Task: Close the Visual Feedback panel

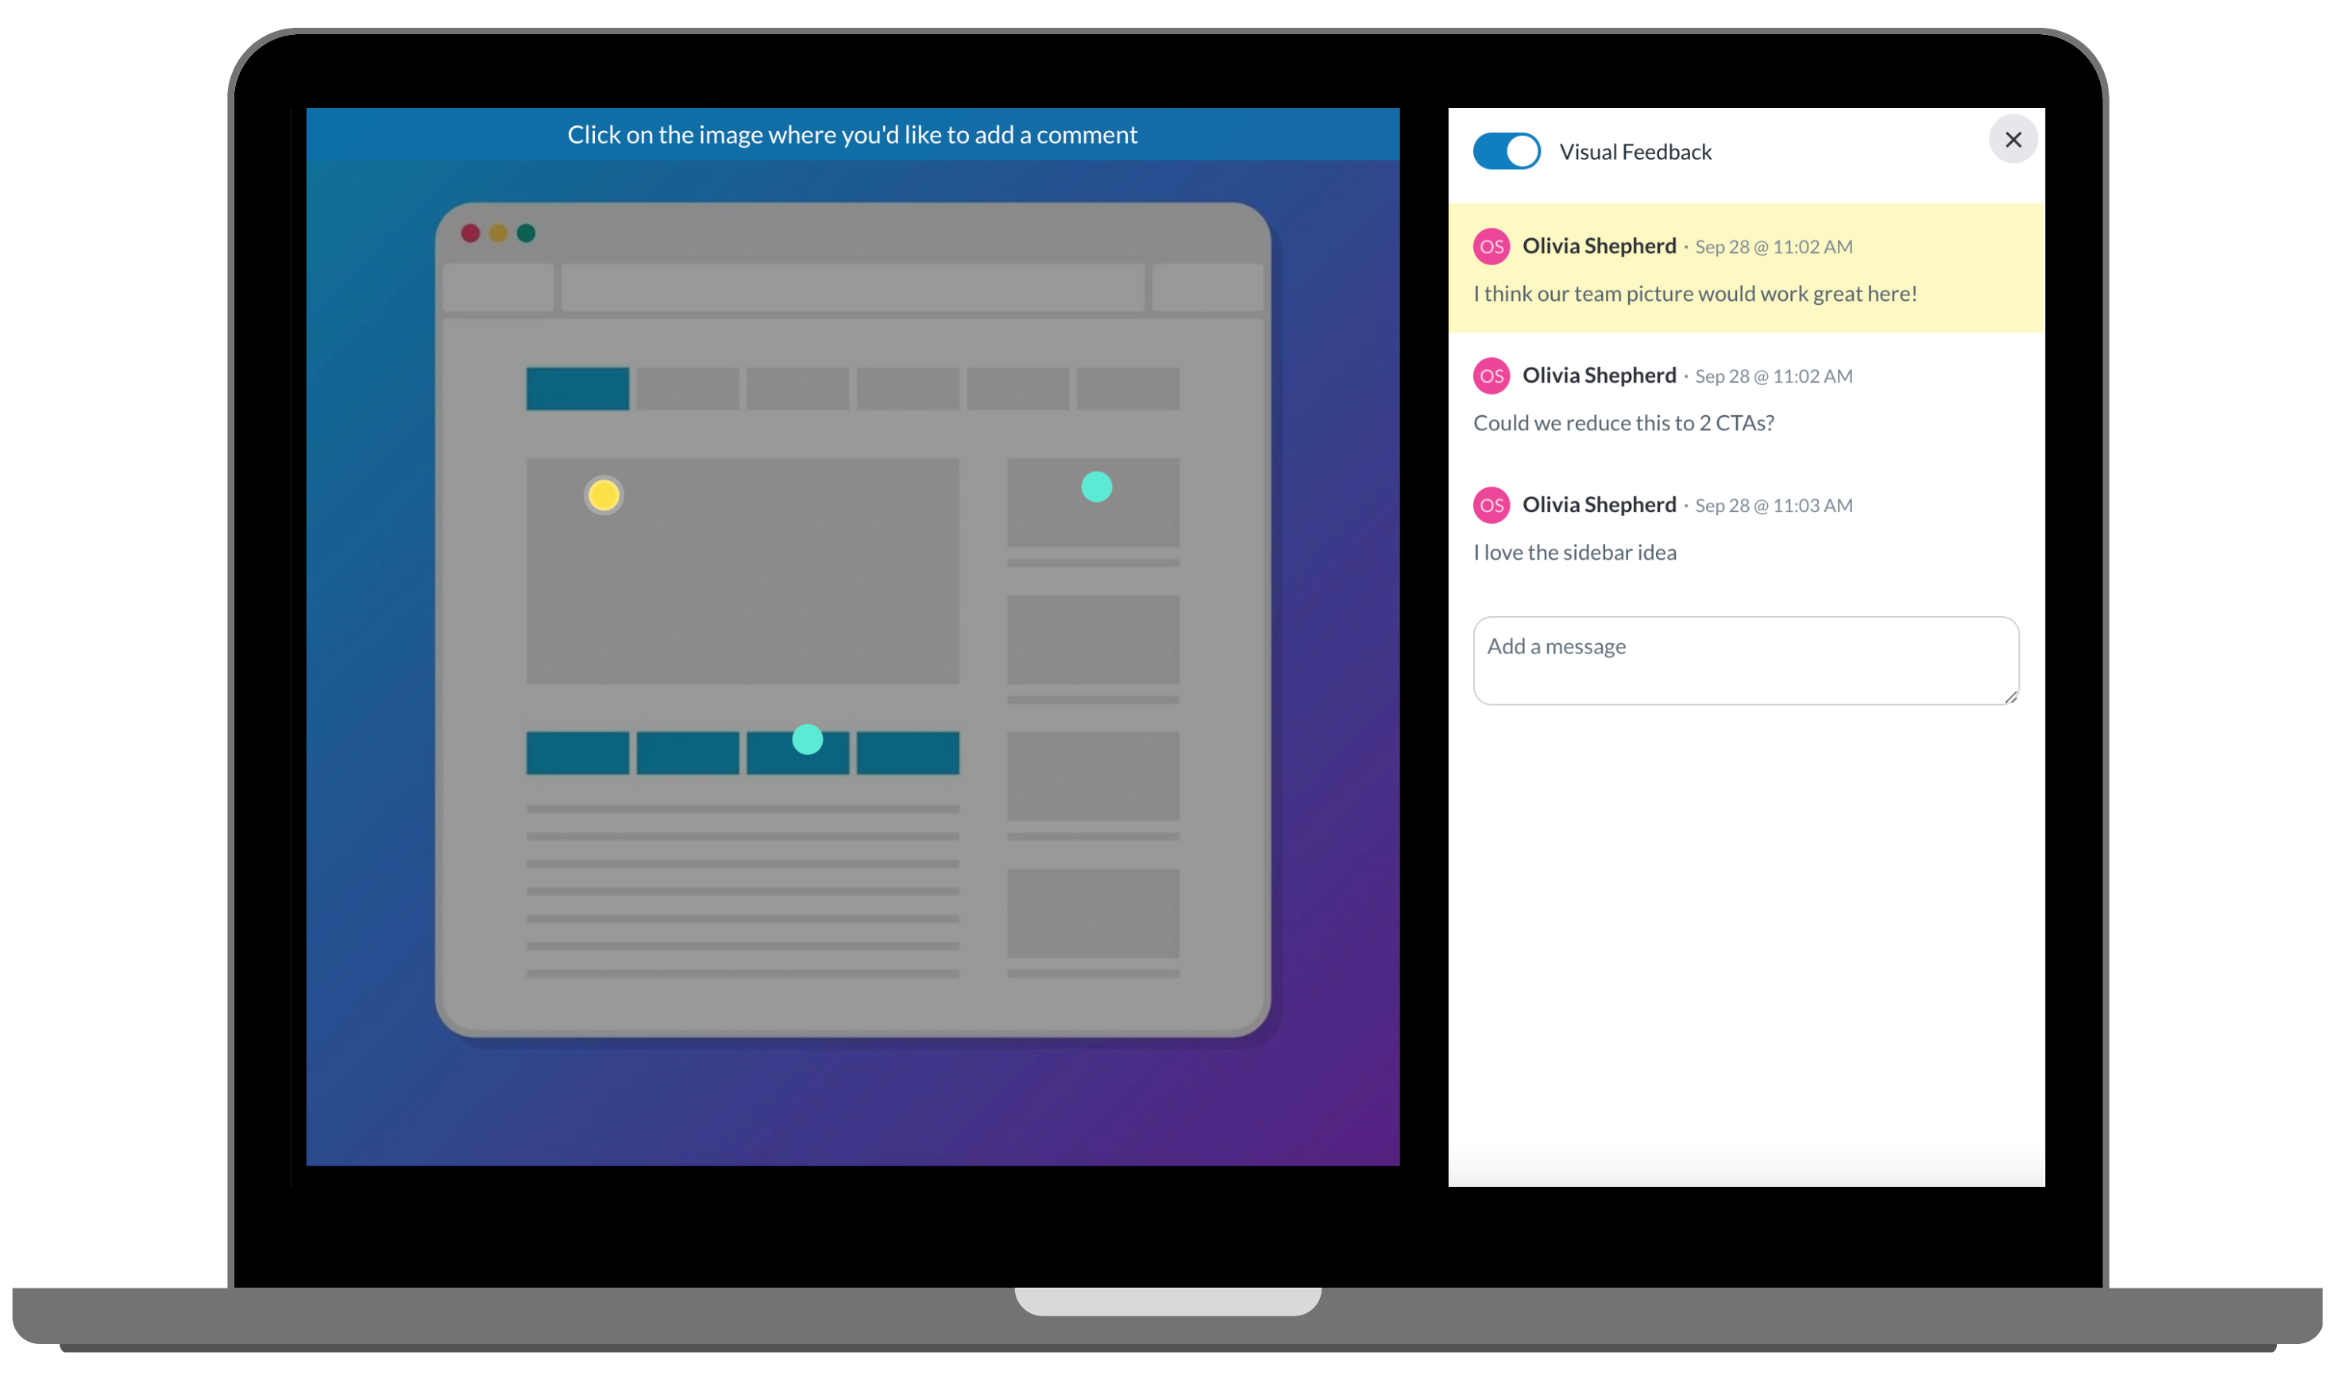Action: coord(2014,139)
